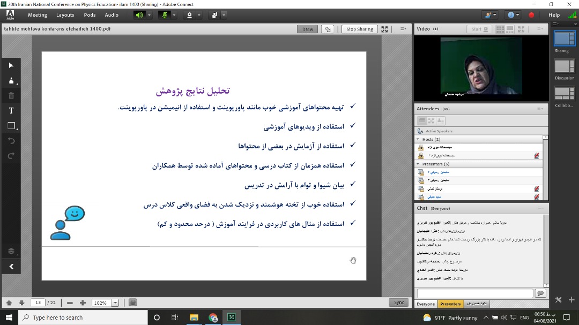
Task: Click the Stop Sharing button
Action: tap(359, 29)
